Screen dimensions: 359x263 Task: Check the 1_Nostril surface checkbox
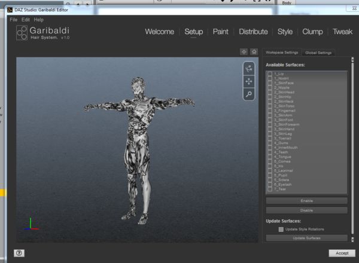coord(270,78)
